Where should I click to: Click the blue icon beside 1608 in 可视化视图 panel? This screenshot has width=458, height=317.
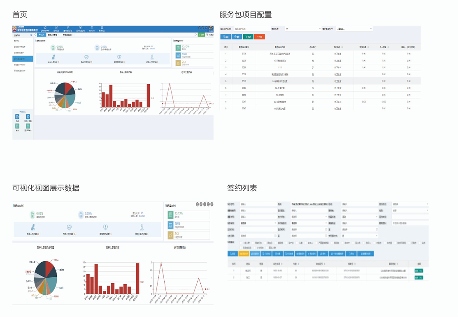[x=170, y=225]
